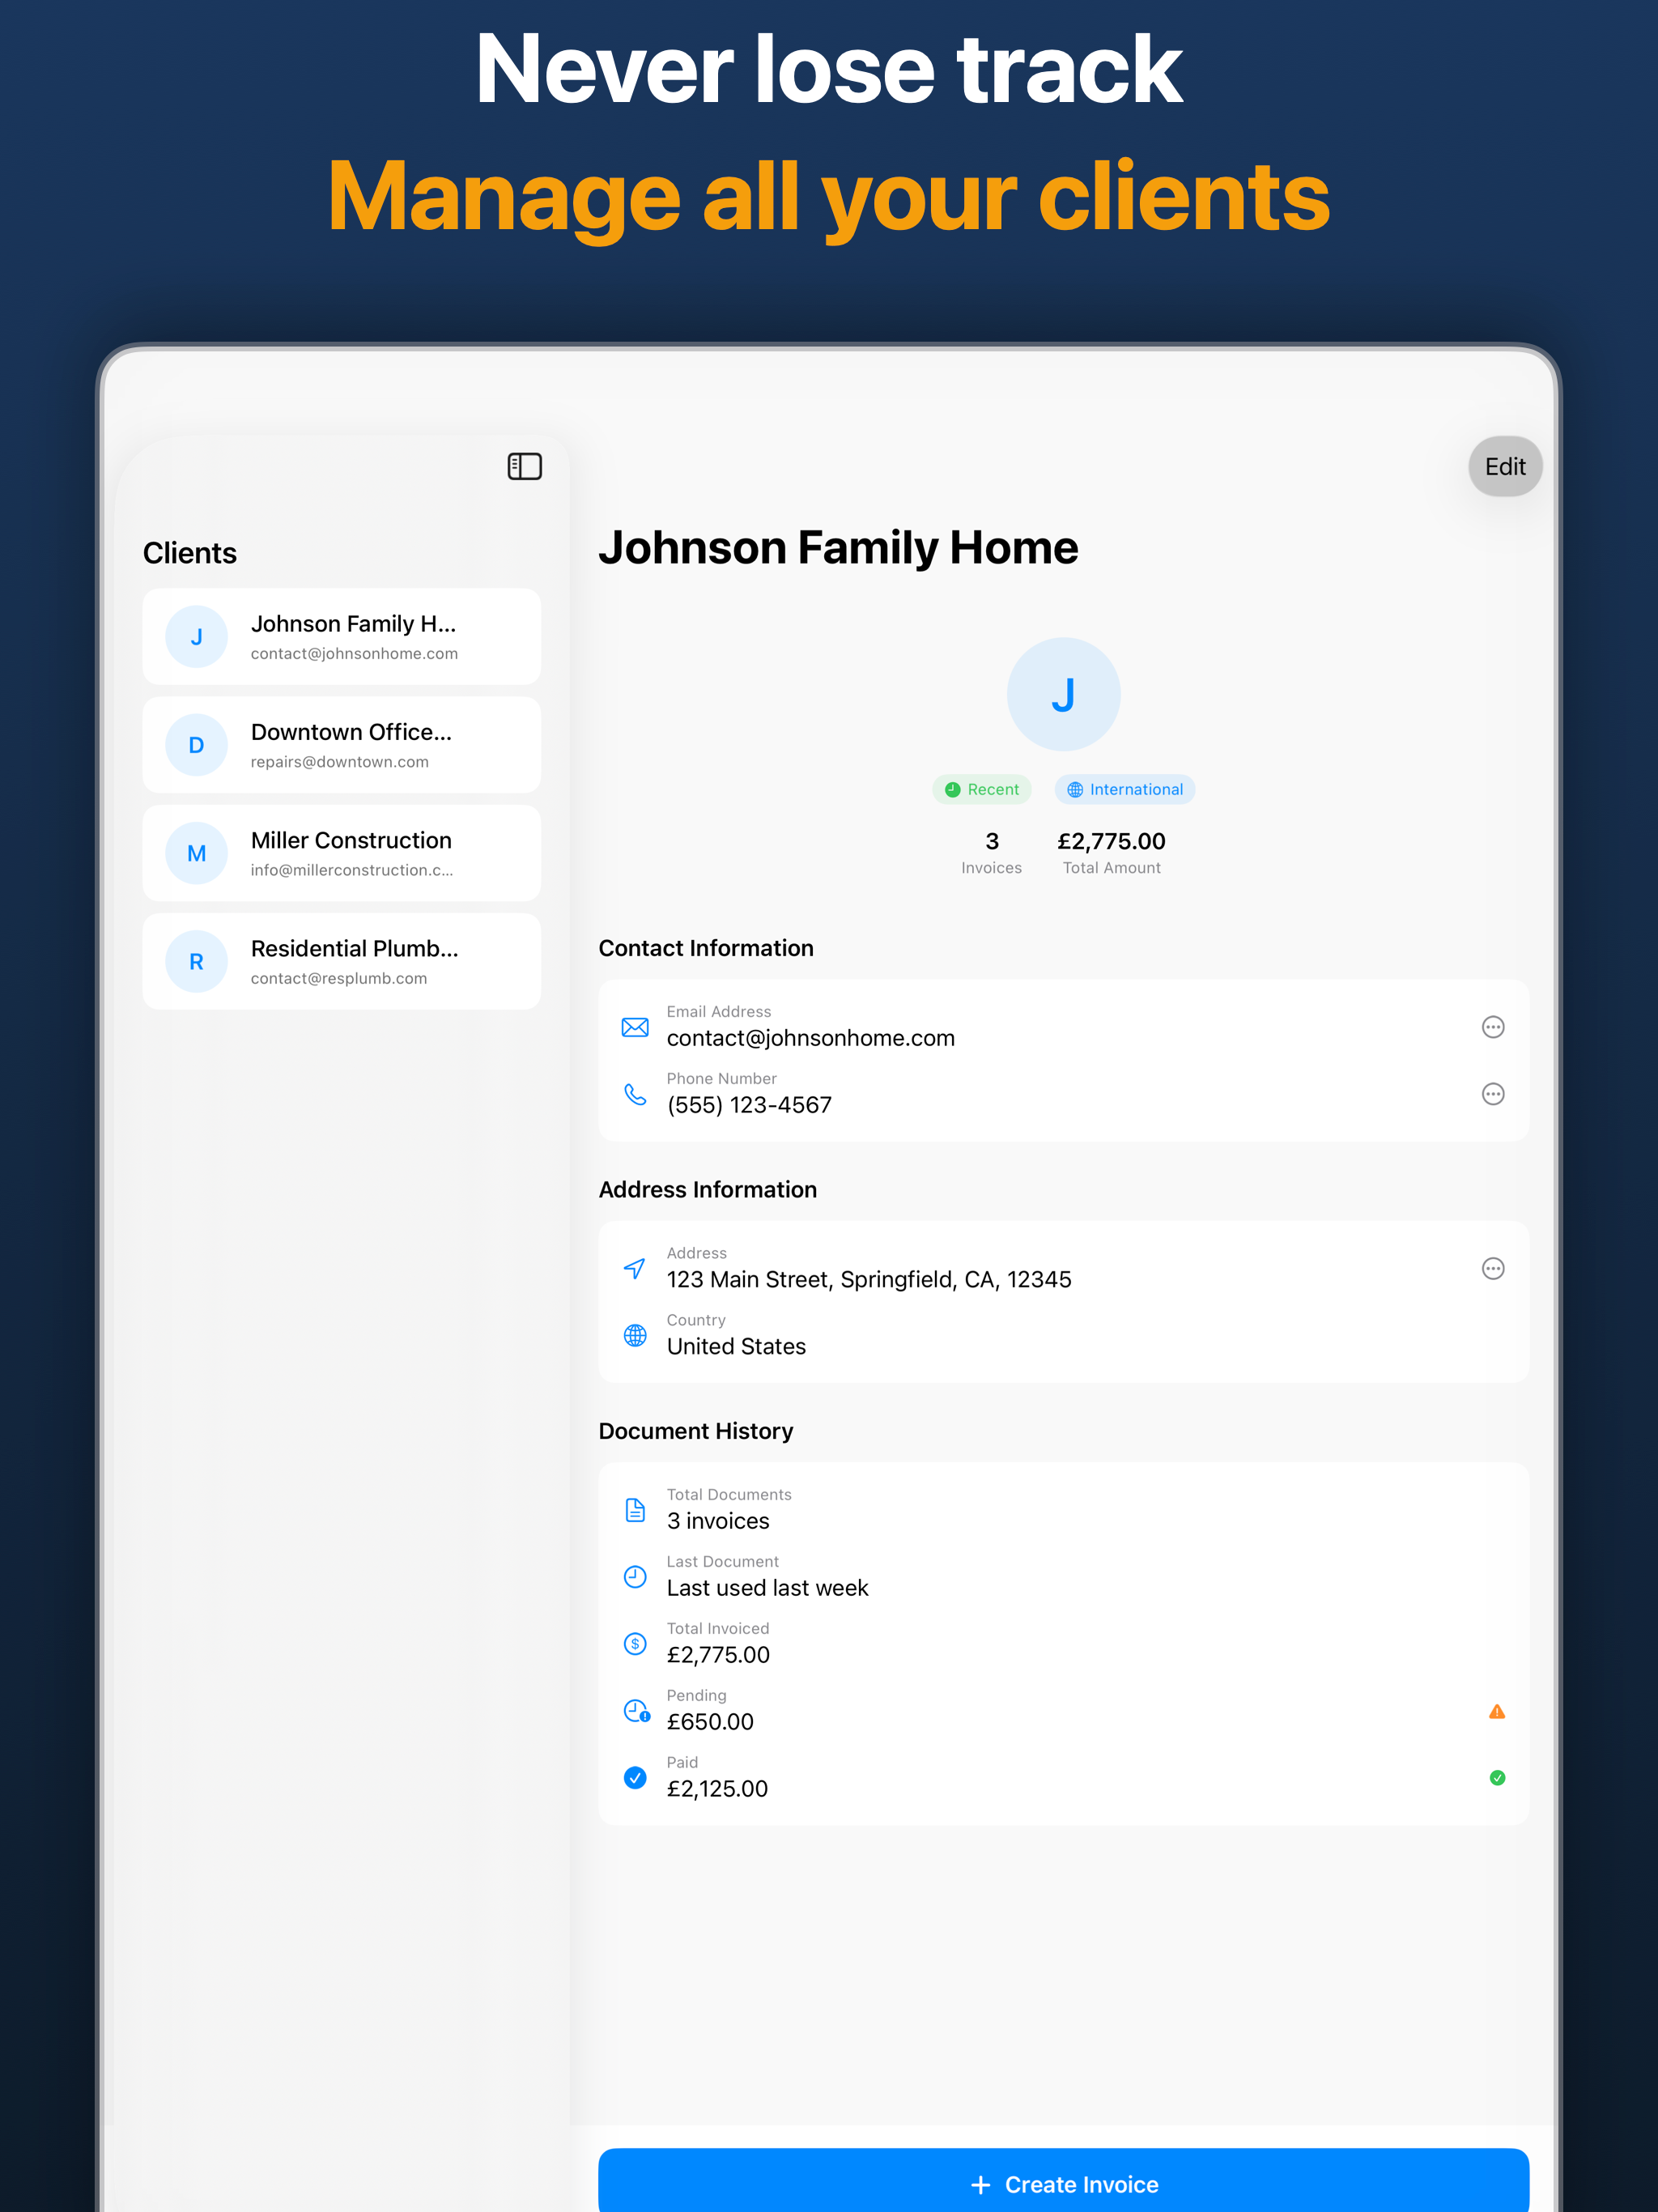Click the Recent tag badge
The image size is (1658, 2212).
coord(981,789)
